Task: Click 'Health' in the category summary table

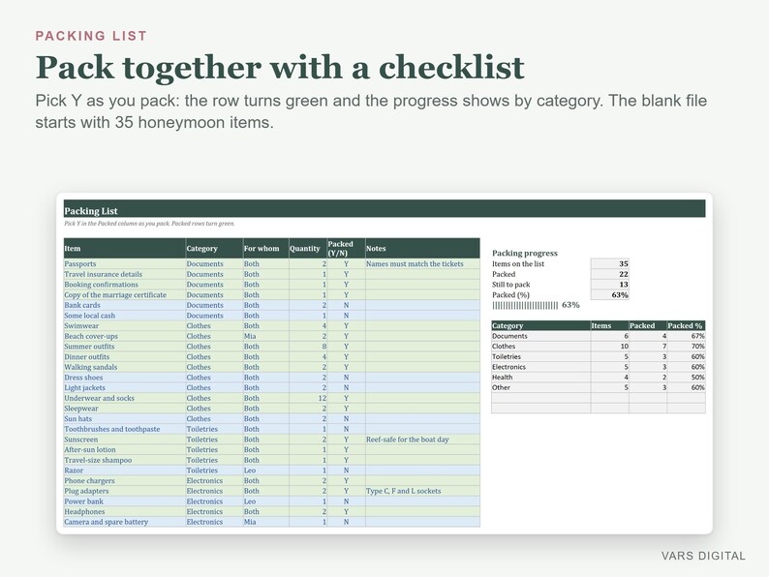Action: tap(541, 377)
